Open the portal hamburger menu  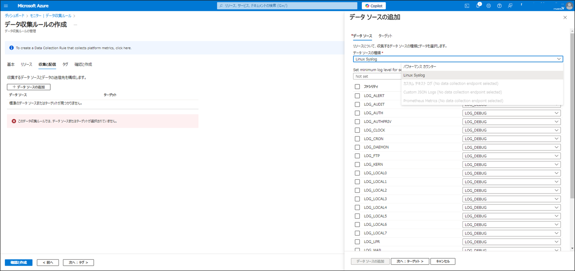pyautogui.click(x=6, y=6)
